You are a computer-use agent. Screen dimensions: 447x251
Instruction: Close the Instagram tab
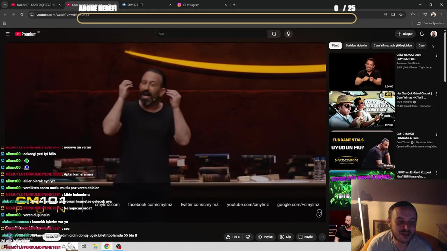click(226, 5)
